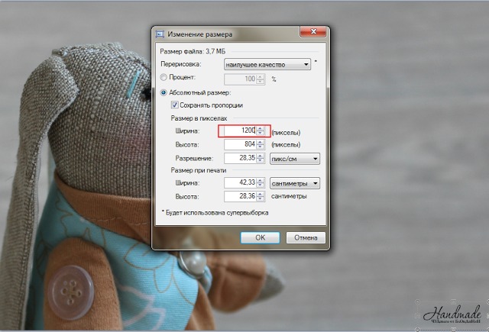Click the print height field showing 28,36
This screenshot has height=332, width=489.
(x=240, y=197)
